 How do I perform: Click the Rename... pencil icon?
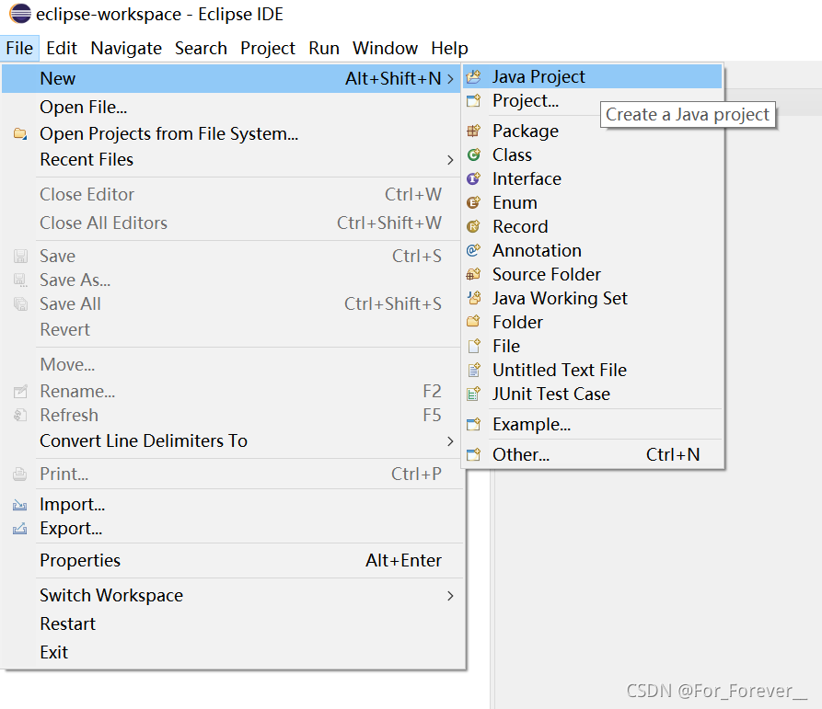point(20,391)
